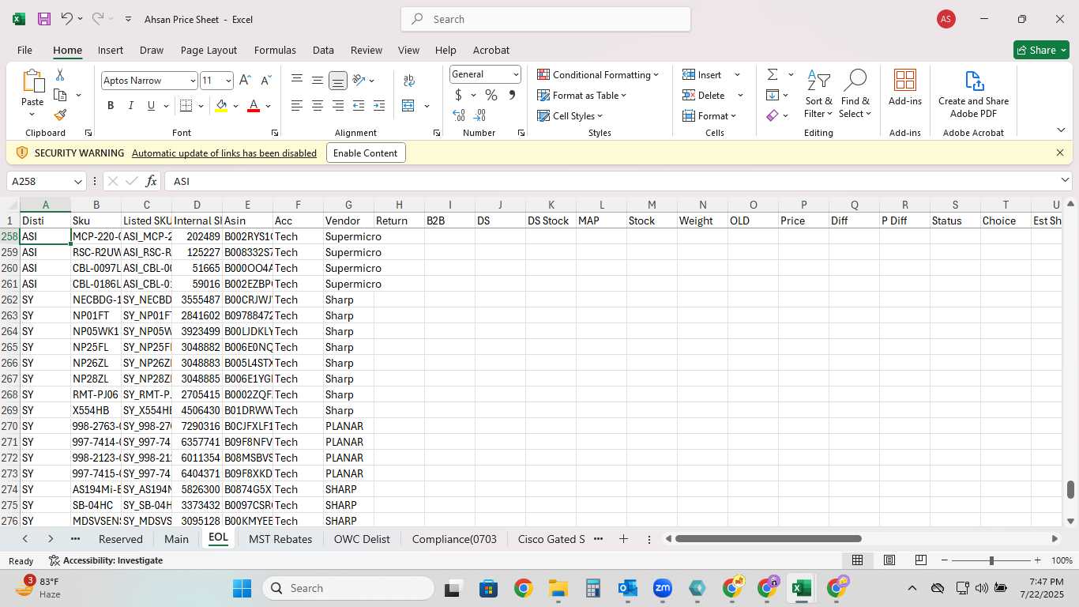This screenshot has width=1079, height=607.
Task: Switch to the Main sheet tab
Action: (x=176, y=539)
